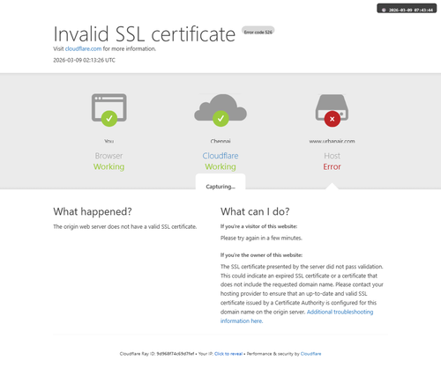This screenshot has width=441, height=368.
Task: Click the Invalid SSL certificate heading
Action: click(x=145, y=34)
